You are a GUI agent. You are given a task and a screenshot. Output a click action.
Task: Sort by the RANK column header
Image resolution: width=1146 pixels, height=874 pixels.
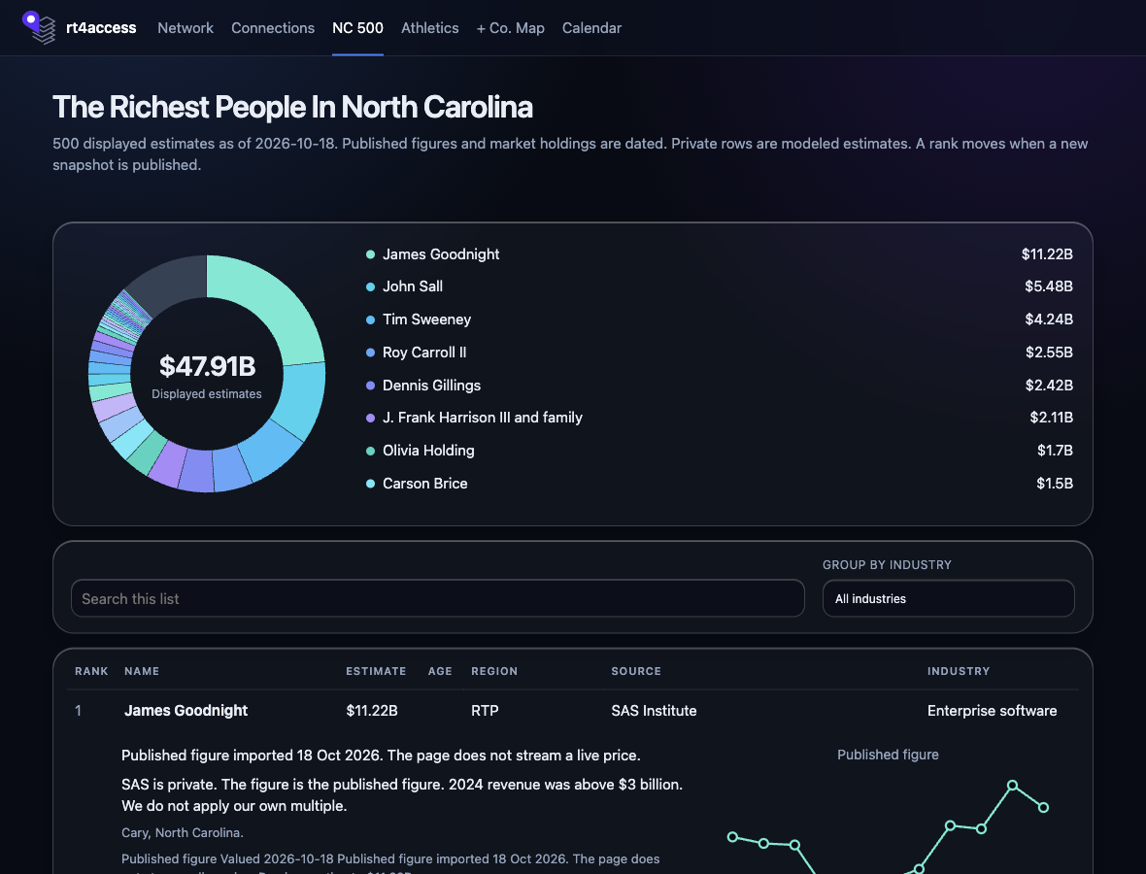point(91,671)
